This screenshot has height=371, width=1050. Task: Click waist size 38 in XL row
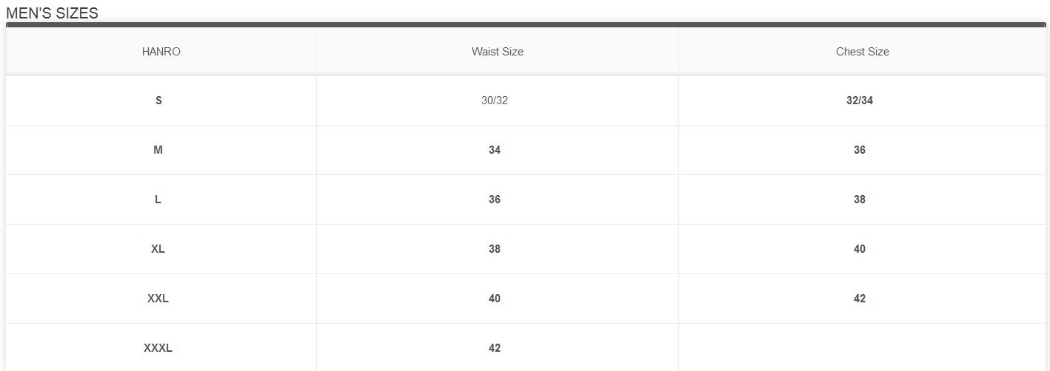coord(495,249)
